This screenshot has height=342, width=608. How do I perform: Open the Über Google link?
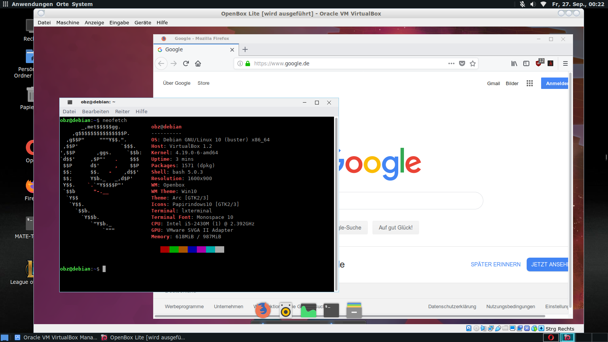(177, 83)
